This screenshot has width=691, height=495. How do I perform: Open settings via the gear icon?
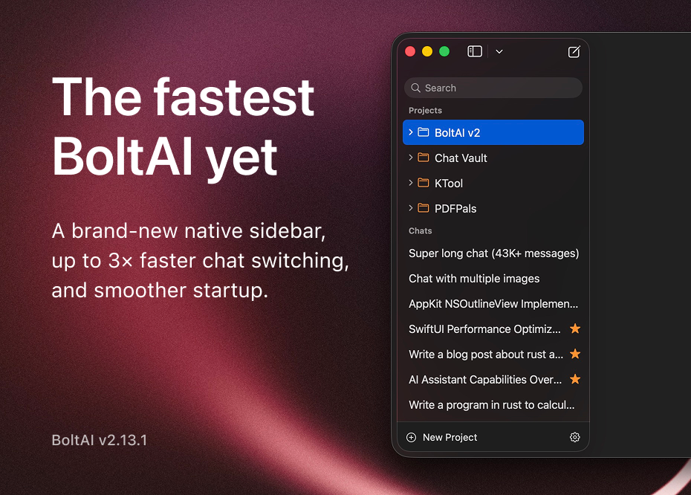pyautogui.click(x=574, y=437)
